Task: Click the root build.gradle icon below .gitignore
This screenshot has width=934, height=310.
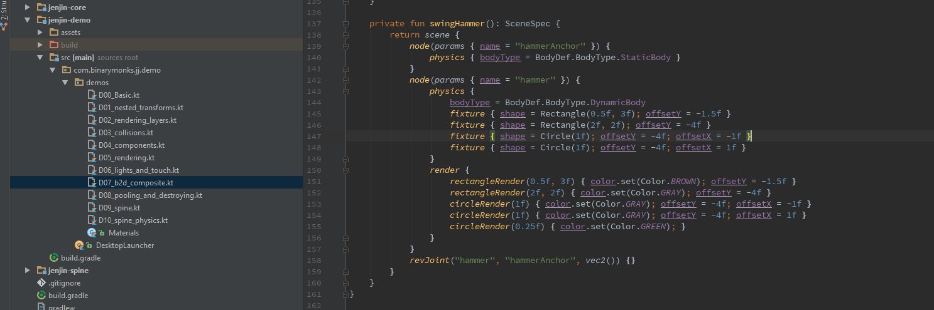Action: [x=41, y=296]
